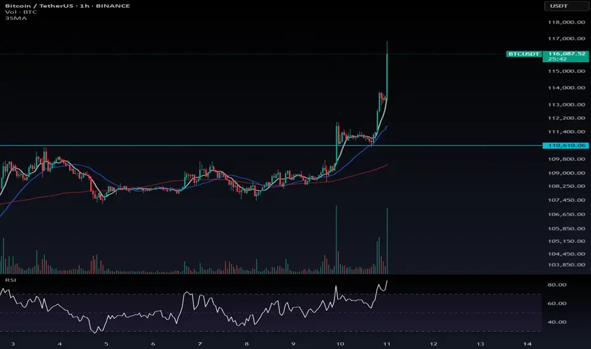Screen dimensions: 591x349
Task: Click the 113,000.00 price axis label
Action: coord(566,105)
